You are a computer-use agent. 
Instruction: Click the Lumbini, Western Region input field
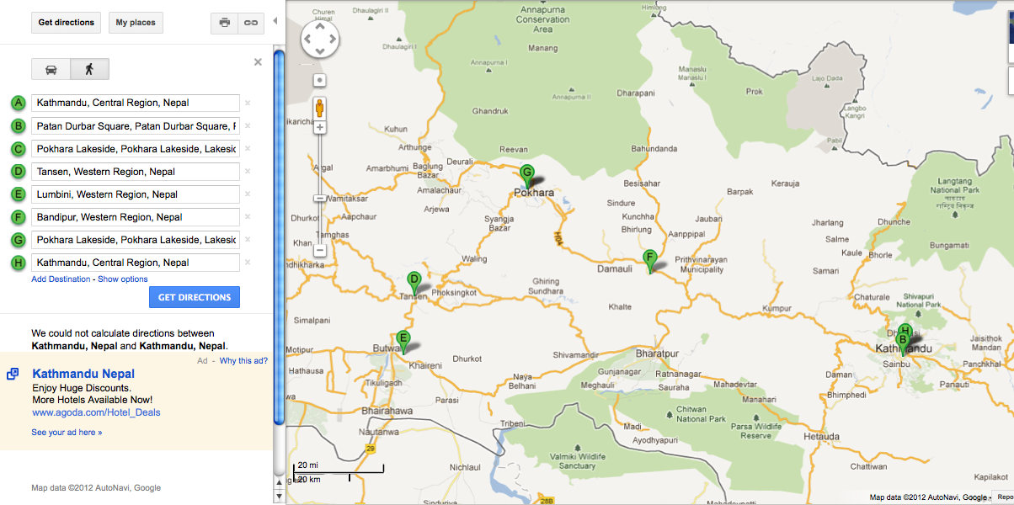136,194
